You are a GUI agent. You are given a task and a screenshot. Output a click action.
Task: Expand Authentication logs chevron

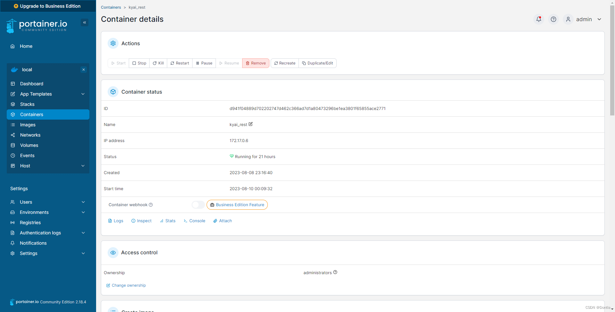(x=83, y=233)
